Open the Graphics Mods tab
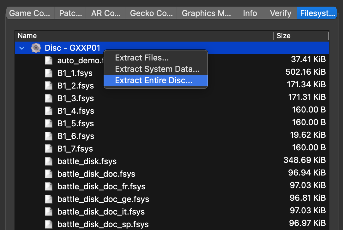Viewport: 343px width, 230px height. [x=206, y=13]
